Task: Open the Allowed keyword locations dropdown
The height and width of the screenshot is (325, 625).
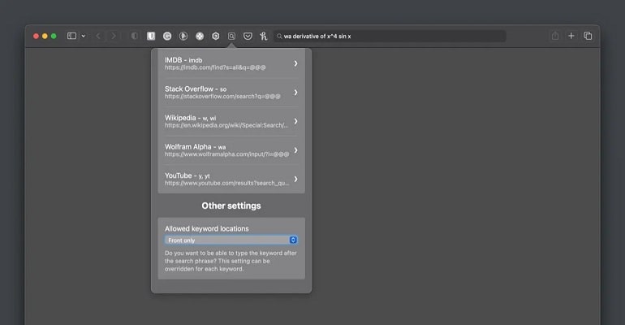Action: (231, 240)
